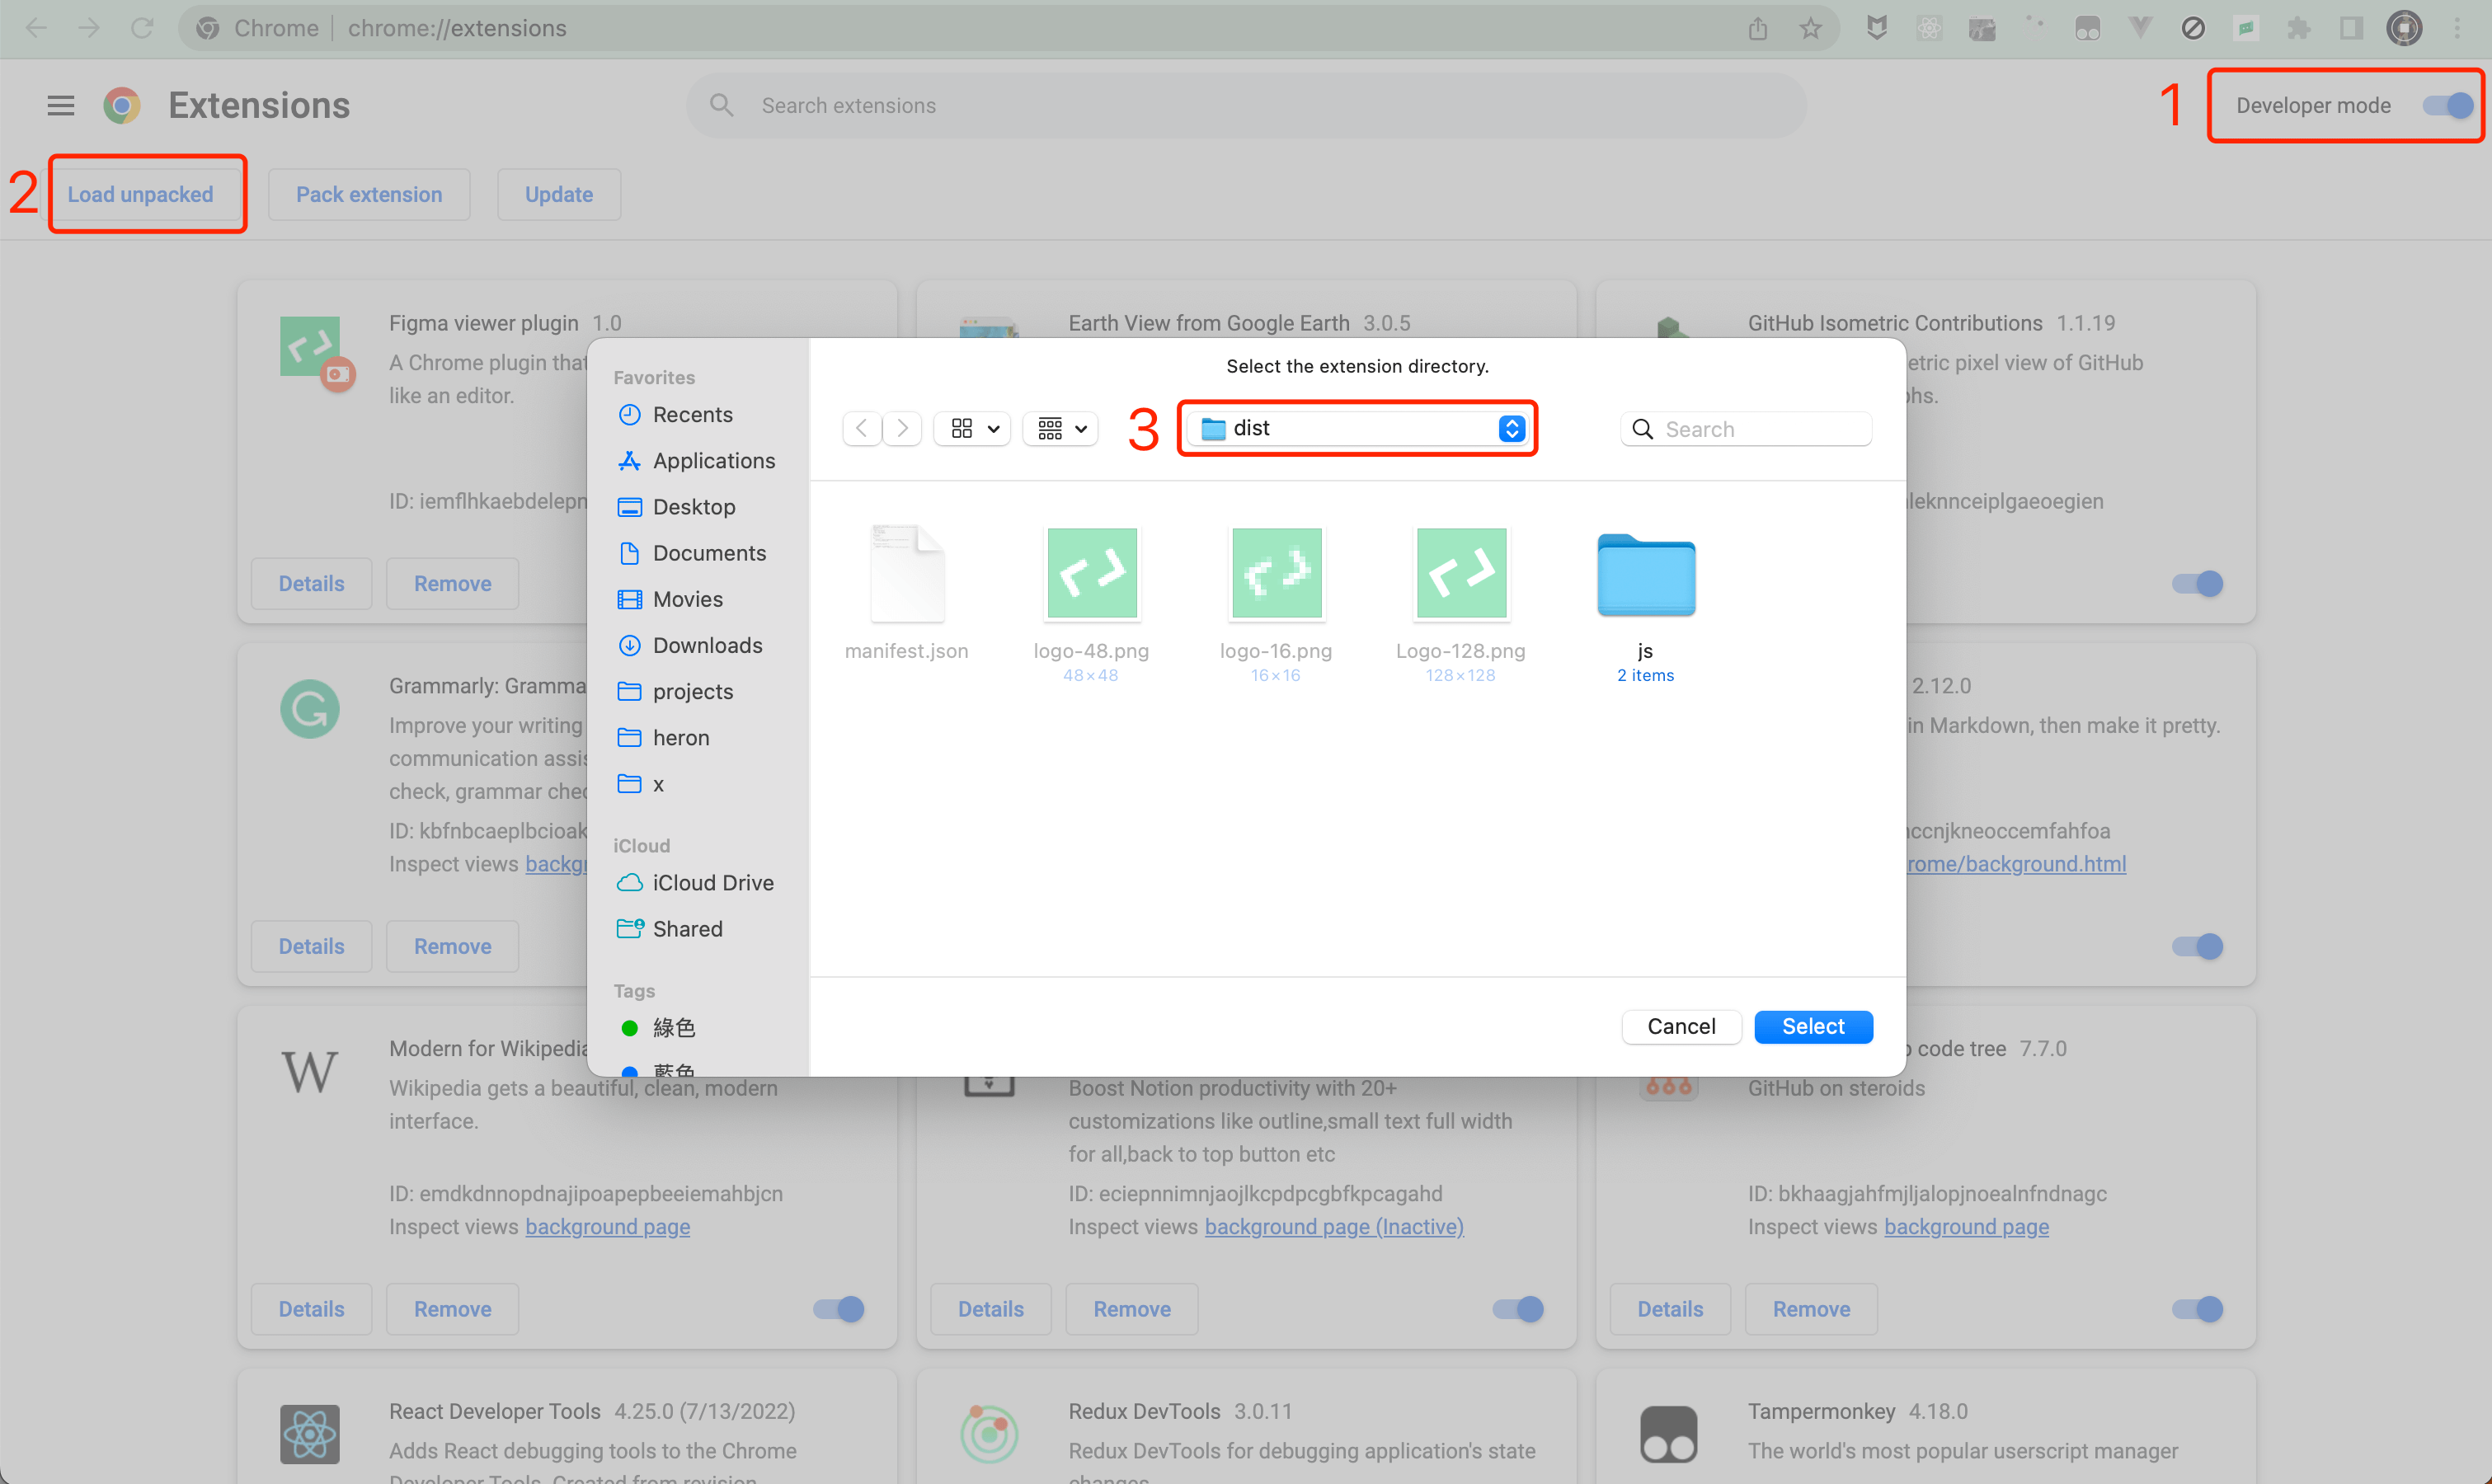Screen dimensions: 2492x1484
Task: Open the Extensions puzzle piece icon
Action: (2298, 28)
